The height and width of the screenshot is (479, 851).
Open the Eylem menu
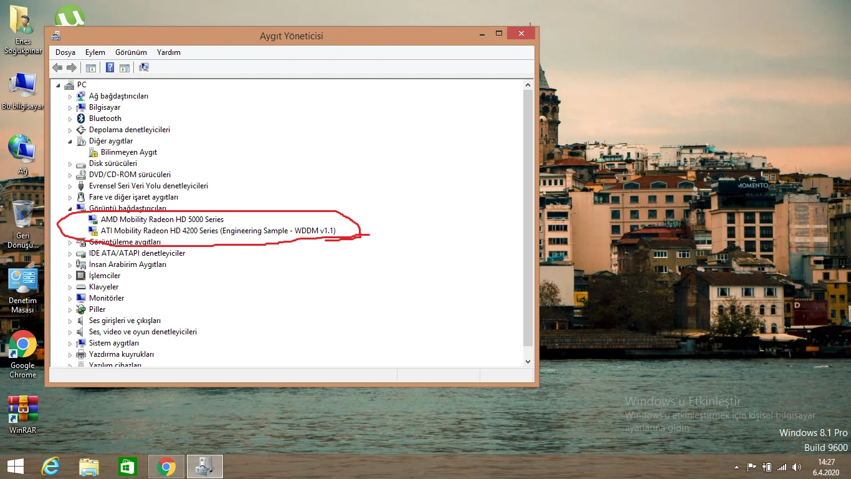coord(95,52)
